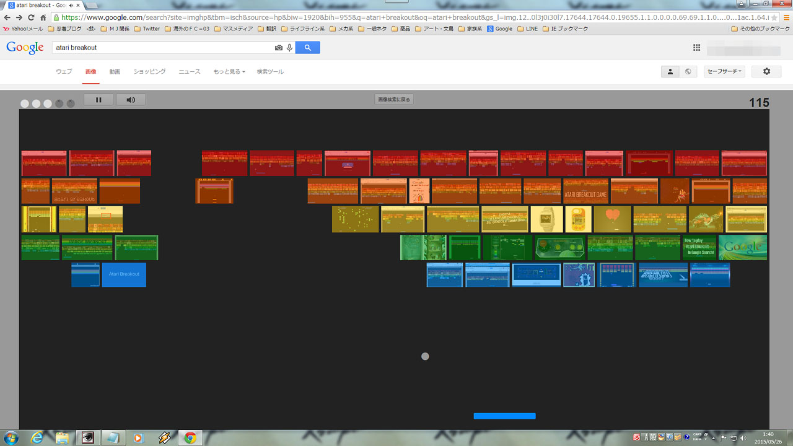Open the LINE bookmark folder

(527, 28)
